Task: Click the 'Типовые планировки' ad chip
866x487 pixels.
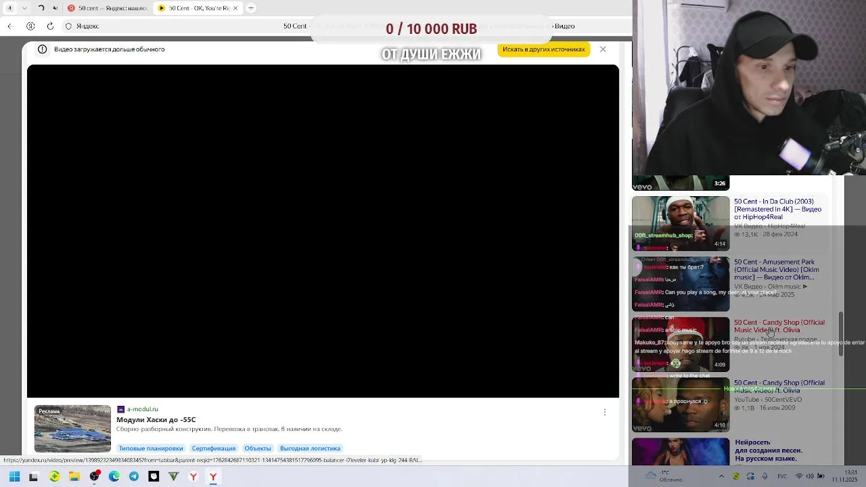Action: pos(151,448)
